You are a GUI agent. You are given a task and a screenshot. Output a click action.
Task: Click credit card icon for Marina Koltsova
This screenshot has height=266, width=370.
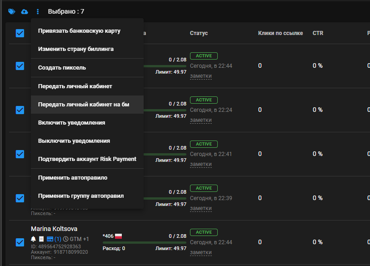(x=50, y=239)
